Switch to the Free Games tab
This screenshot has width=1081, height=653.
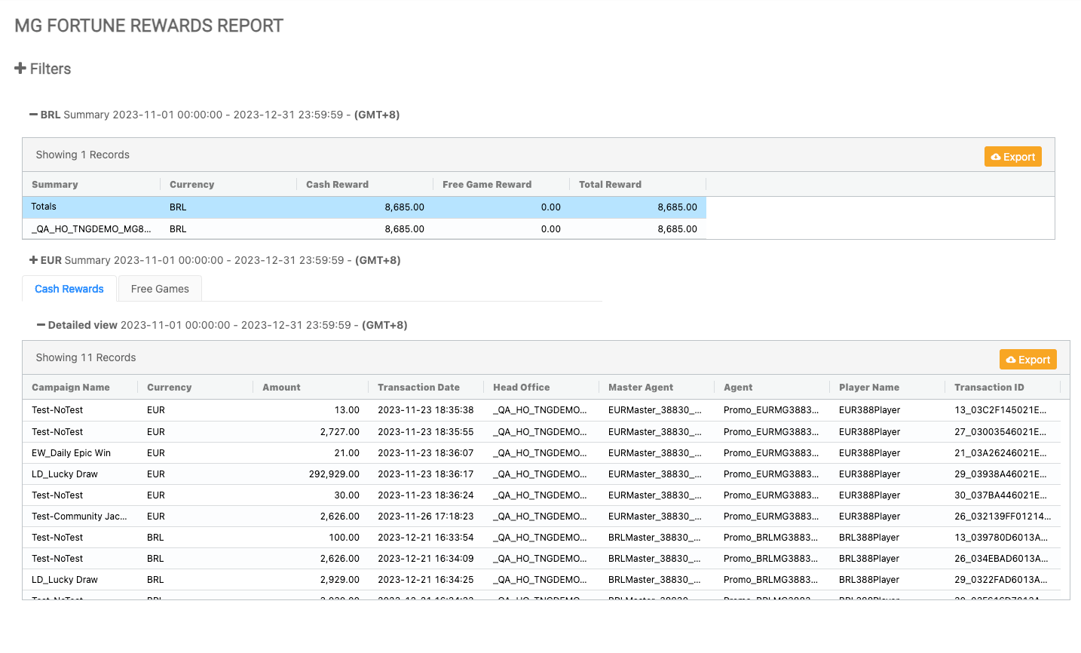[x=160, y=289]
